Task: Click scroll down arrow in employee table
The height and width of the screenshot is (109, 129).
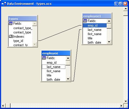Action: point(68,79)
